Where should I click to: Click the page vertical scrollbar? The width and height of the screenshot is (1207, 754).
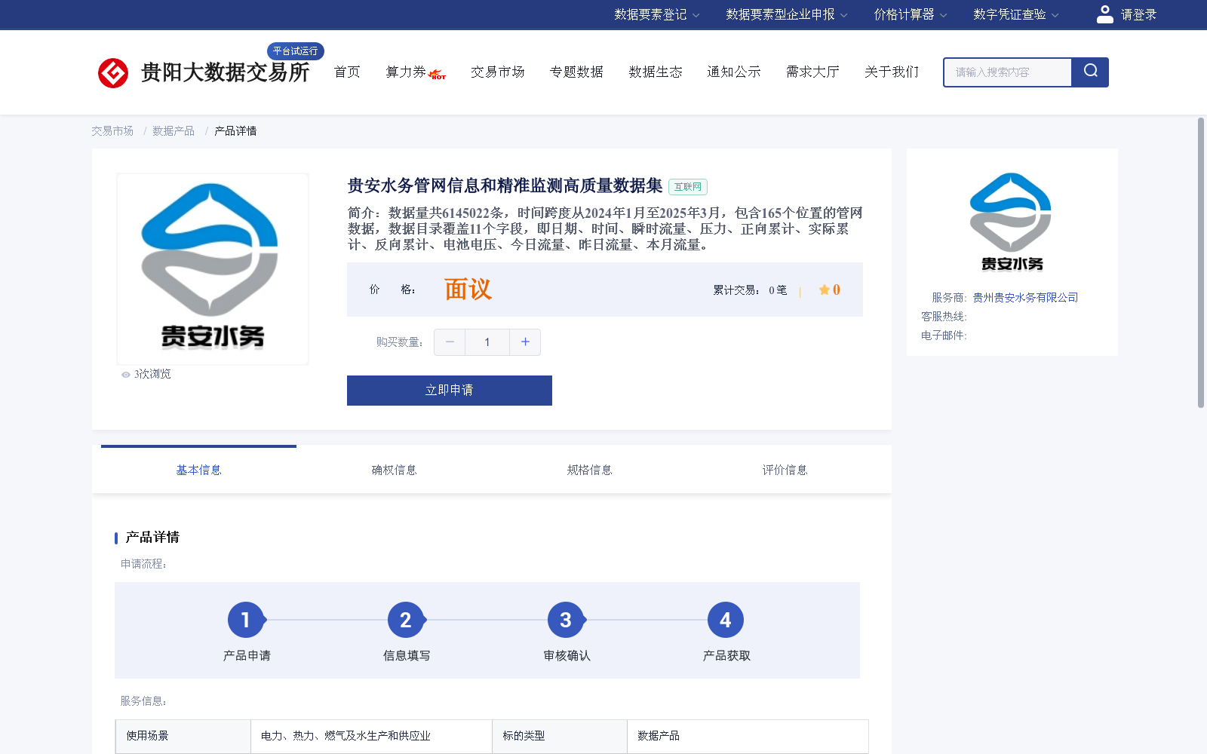pyautogui.click(x=1201, y=262)
